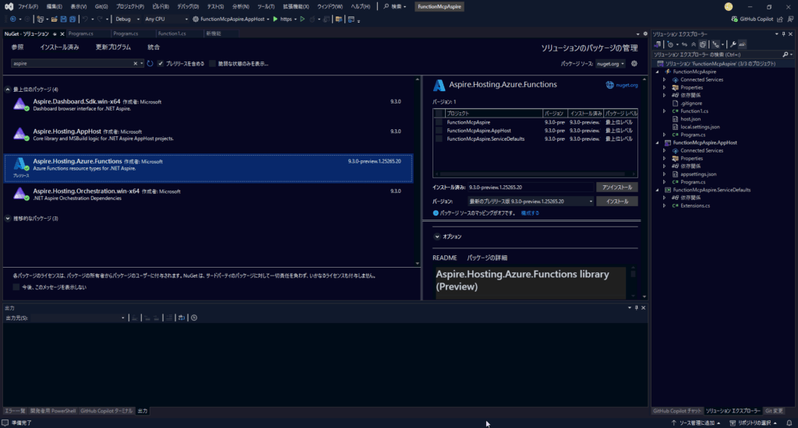Click into the Solution Explorer search field

point(717,54)
